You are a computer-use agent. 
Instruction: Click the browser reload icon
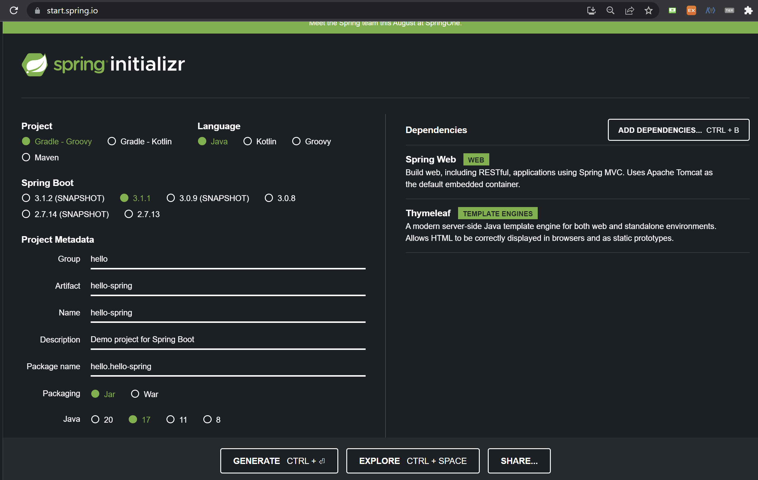(x=14, y=11)
